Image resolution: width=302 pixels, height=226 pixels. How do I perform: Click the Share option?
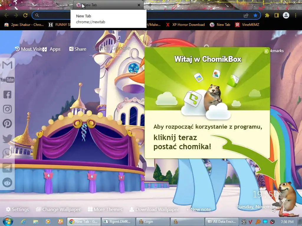tap(78, 49)
